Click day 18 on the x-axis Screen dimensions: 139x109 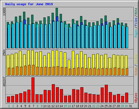77,106
